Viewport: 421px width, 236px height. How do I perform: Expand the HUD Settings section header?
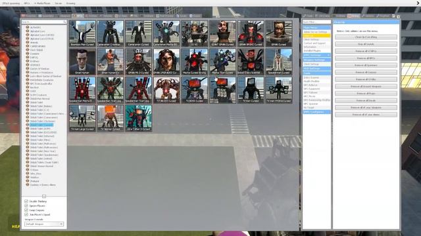(316, 68)
